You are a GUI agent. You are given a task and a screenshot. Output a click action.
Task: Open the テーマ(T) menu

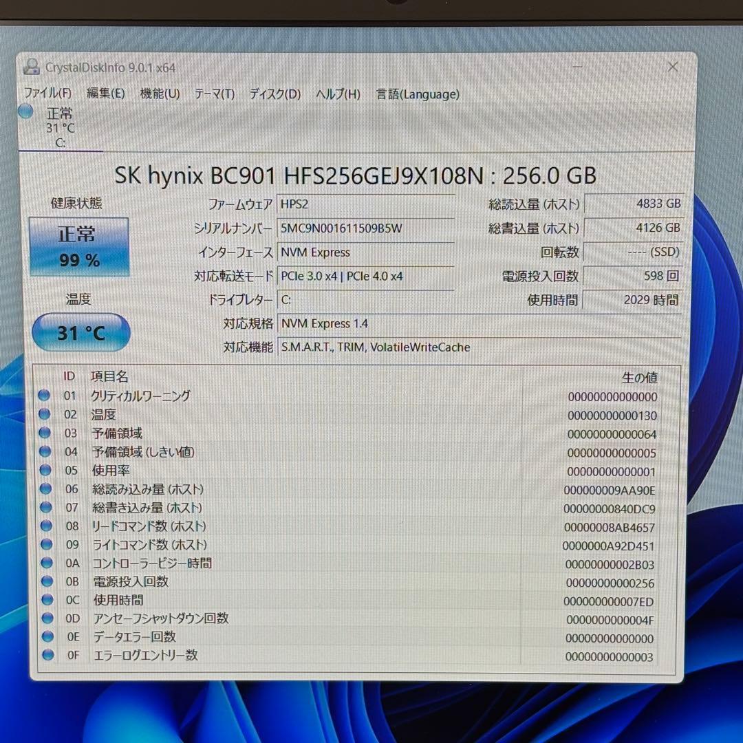(x=214, y=94)
